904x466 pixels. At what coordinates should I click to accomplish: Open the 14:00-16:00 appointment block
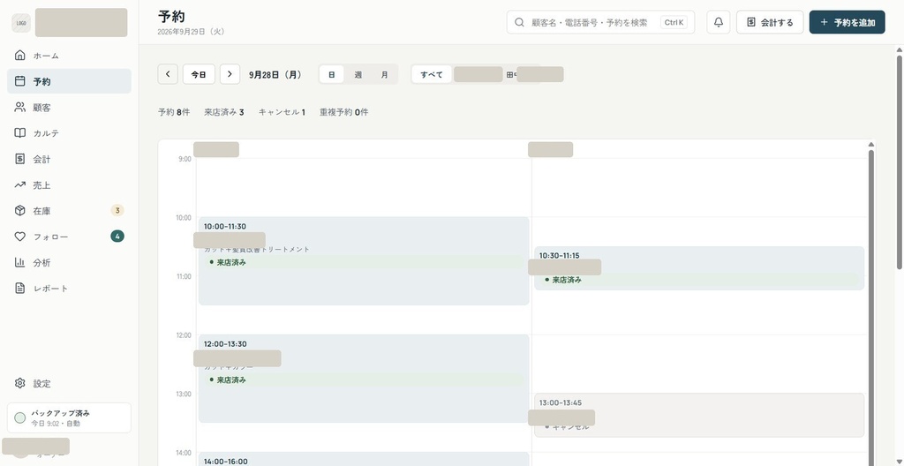pyautogui.click(x=364, y=459)
